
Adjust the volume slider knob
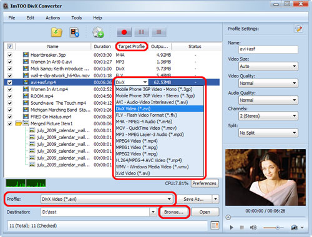278,228
